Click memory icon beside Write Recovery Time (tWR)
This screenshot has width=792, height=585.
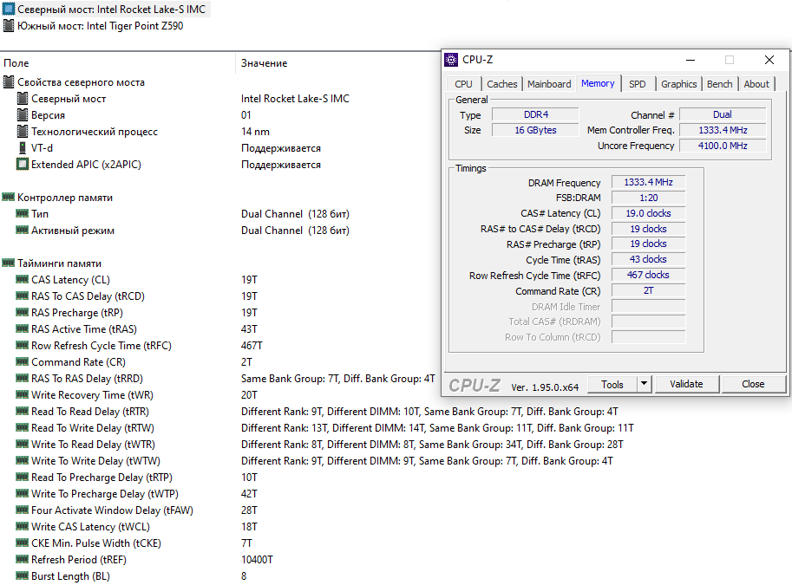point(23,394)
